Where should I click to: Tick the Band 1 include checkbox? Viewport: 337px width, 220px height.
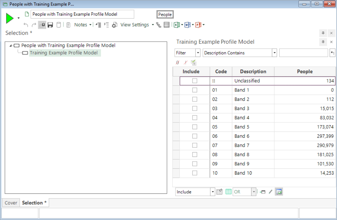pos(195,90)
